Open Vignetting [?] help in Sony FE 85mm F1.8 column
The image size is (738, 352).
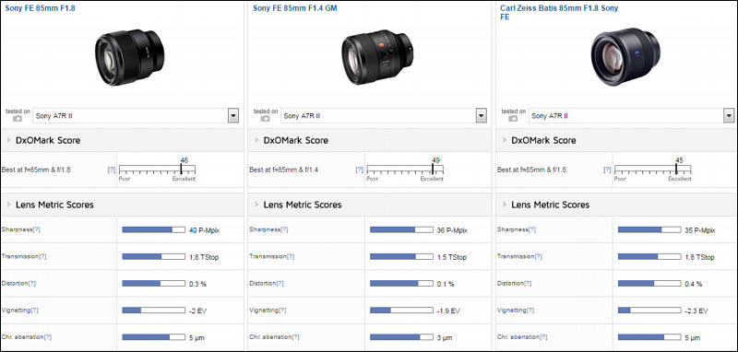click(34, 311)
